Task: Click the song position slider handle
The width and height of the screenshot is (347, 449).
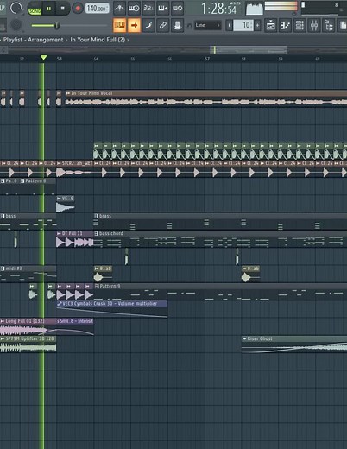Action: 57,26
